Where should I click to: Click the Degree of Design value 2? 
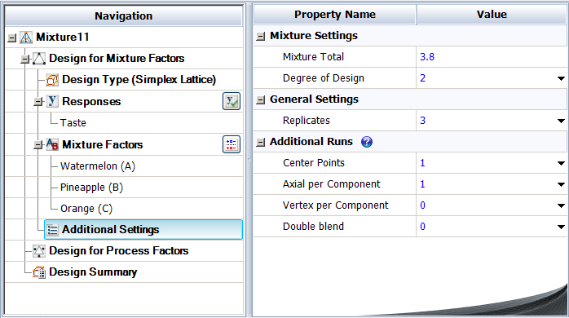pyautogui.click(x=423, y=78)
